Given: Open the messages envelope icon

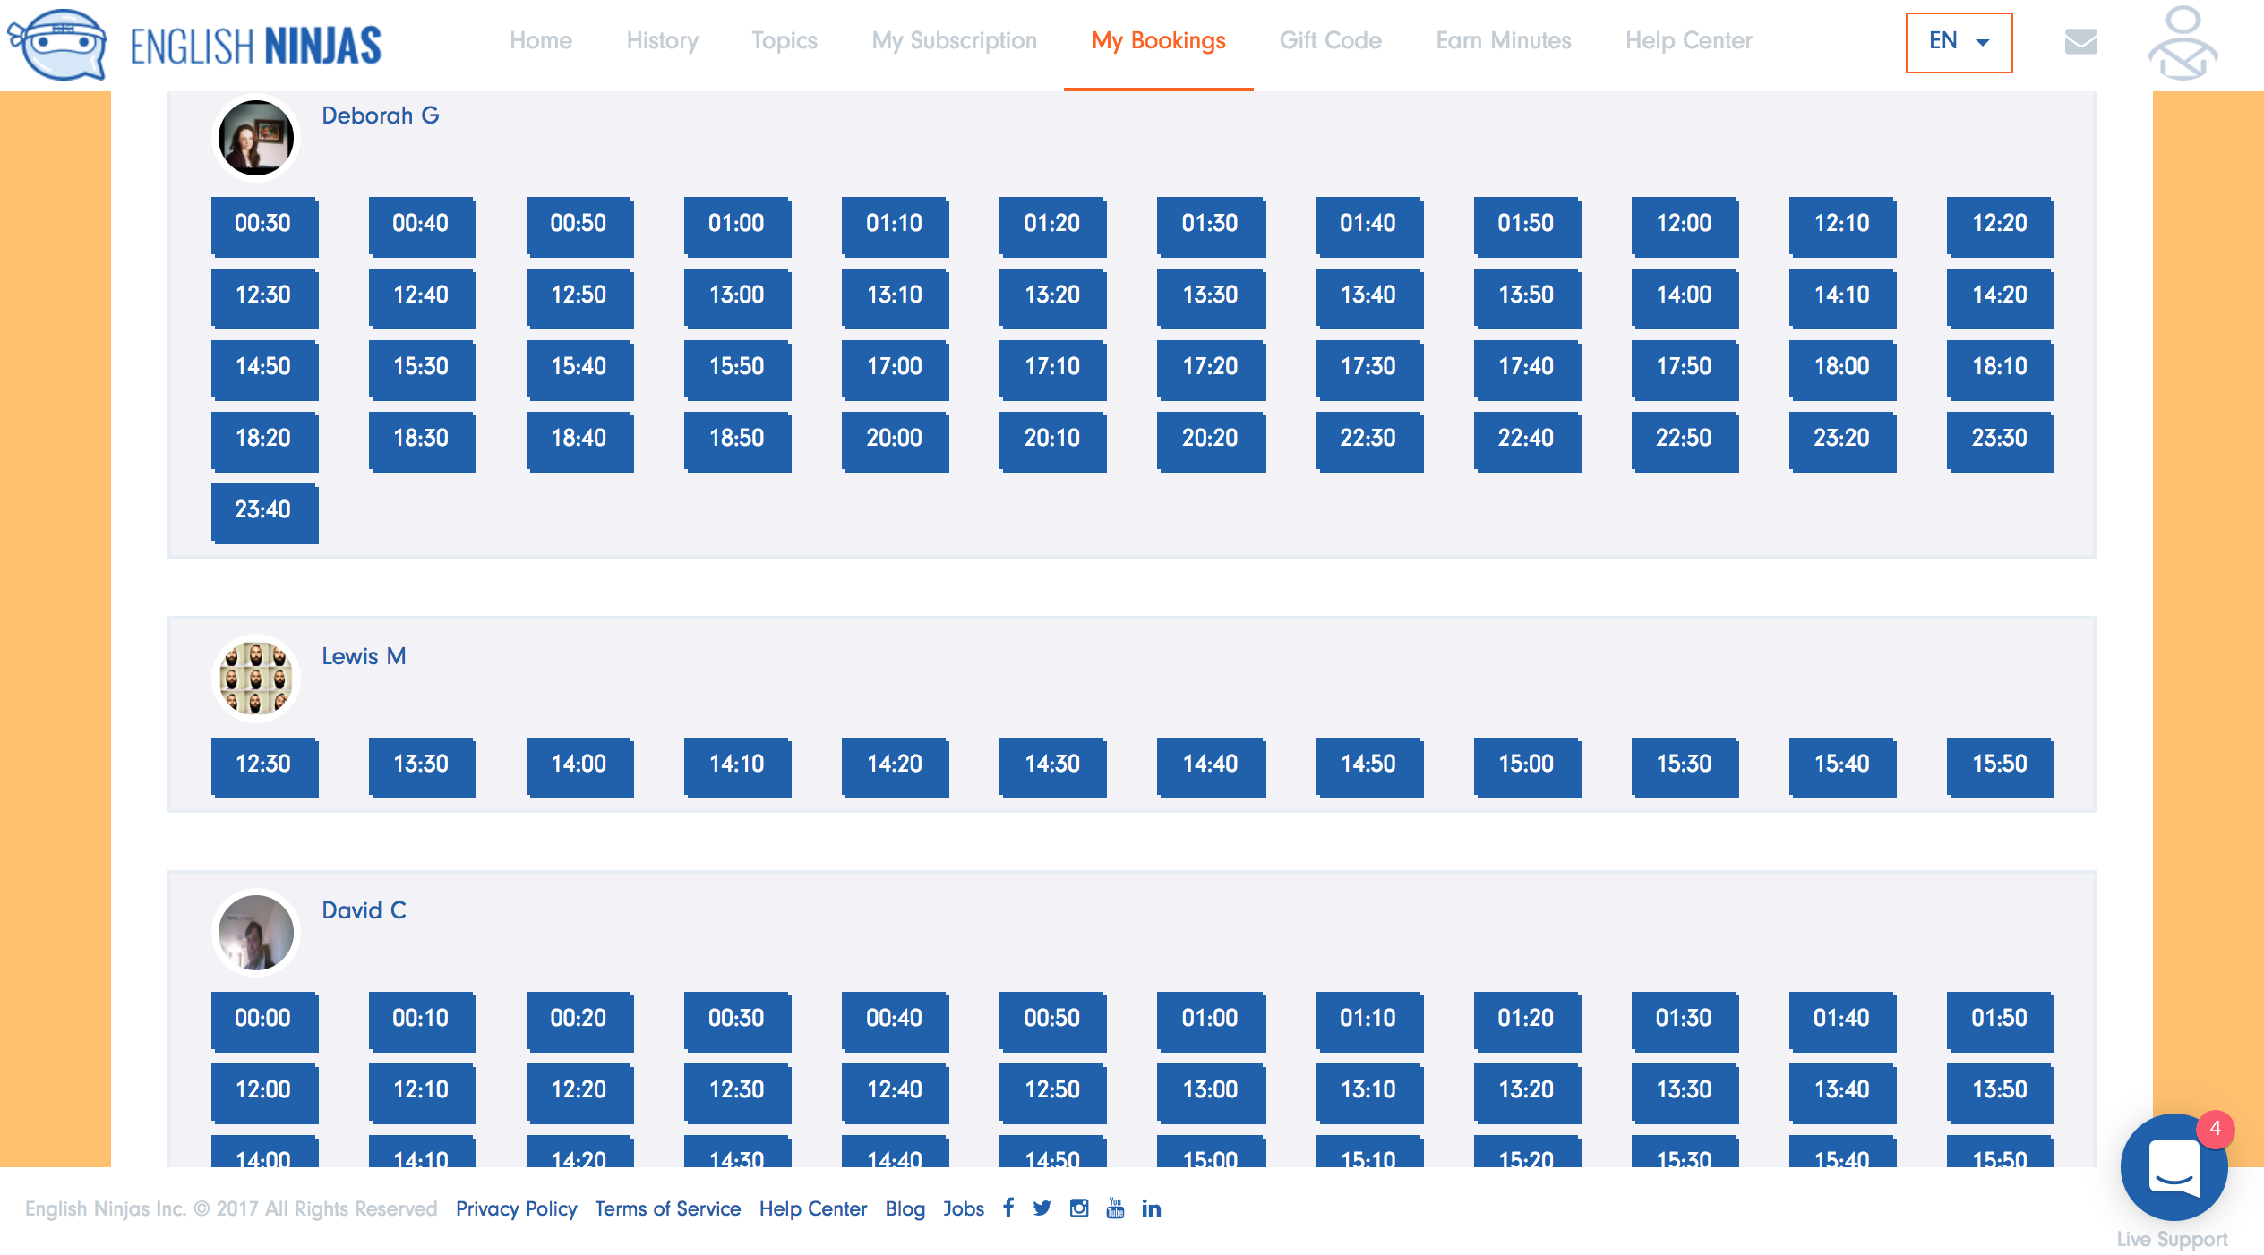Looking at the screenshot, I should [2080, 41].
